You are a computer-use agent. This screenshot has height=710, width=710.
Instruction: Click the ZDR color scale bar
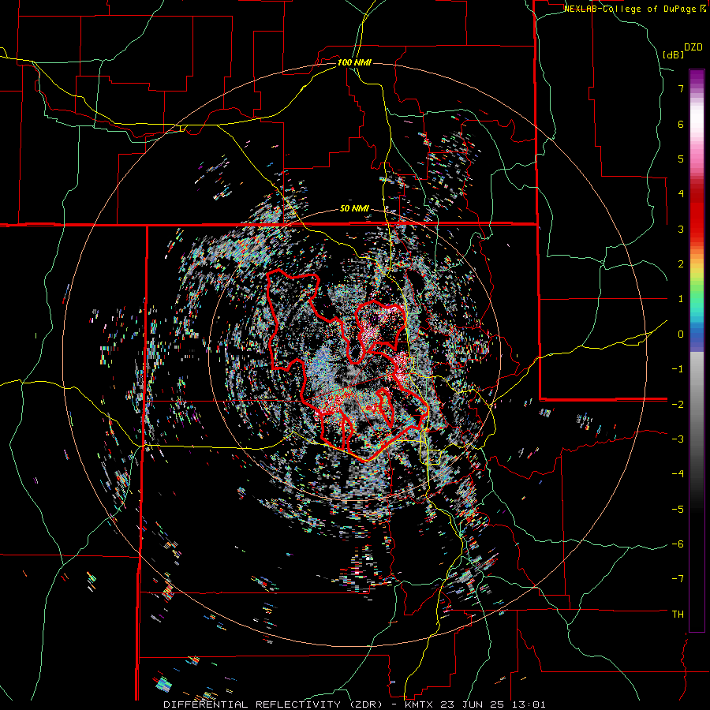(x=697, y=350)
